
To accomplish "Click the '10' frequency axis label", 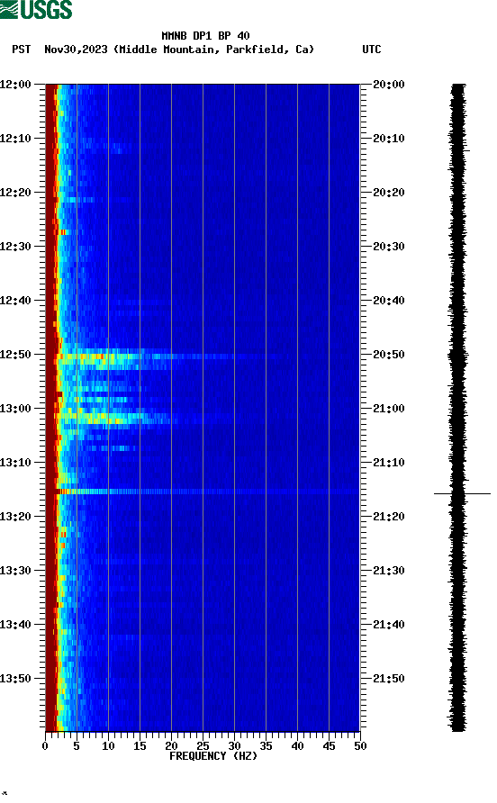I will click(108, 746).
